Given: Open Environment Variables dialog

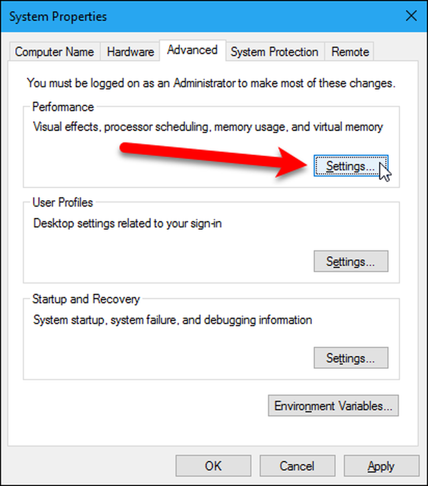Looking at the screenshot, I should click(334, 405).
